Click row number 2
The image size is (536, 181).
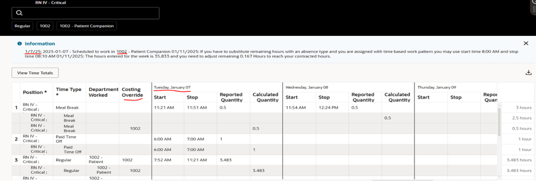pyautogui.click(x=16, y=139)
